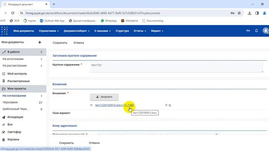Open ЭСФ bookmark
Image resolution: width=269 pixels, height=151 pixels.
coord(14,21)
